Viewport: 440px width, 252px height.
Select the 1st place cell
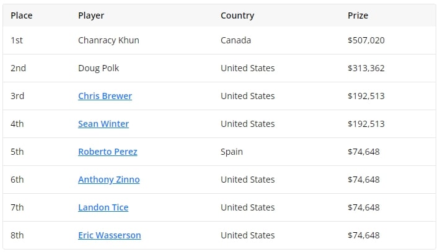17,40
